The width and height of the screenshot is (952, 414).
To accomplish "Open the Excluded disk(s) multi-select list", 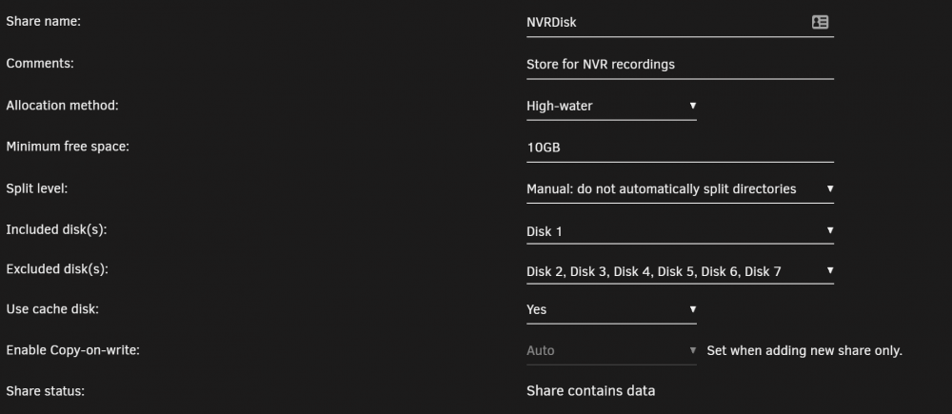I will [680, 271].
